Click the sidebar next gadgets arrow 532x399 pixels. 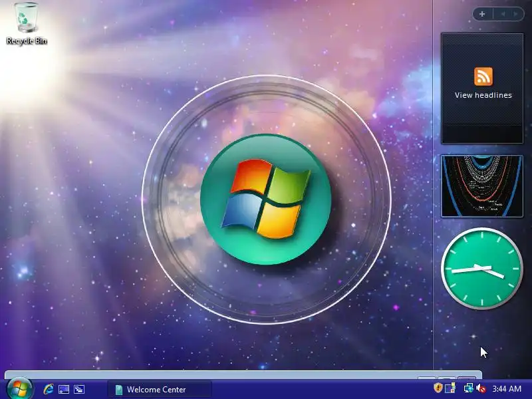tap(516, 14)
